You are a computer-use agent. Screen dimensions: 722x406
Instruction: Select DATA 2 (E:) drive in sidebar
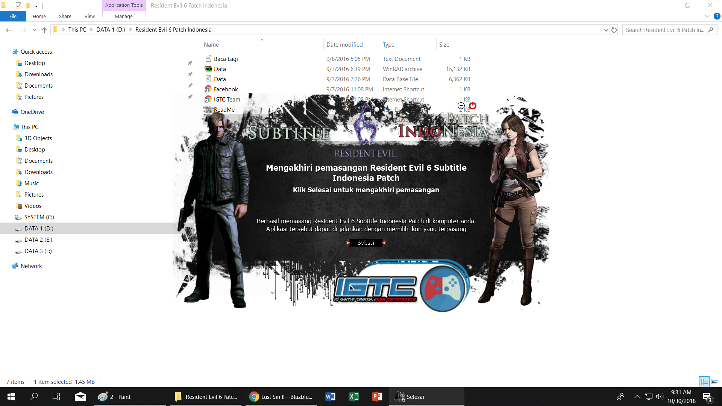(x=38, y=240)
